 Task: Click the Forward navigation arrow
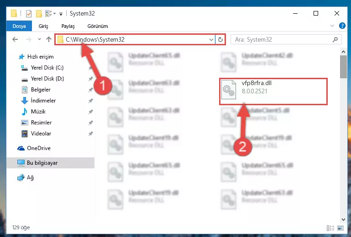pyautogui.click(x=28, y=39)
